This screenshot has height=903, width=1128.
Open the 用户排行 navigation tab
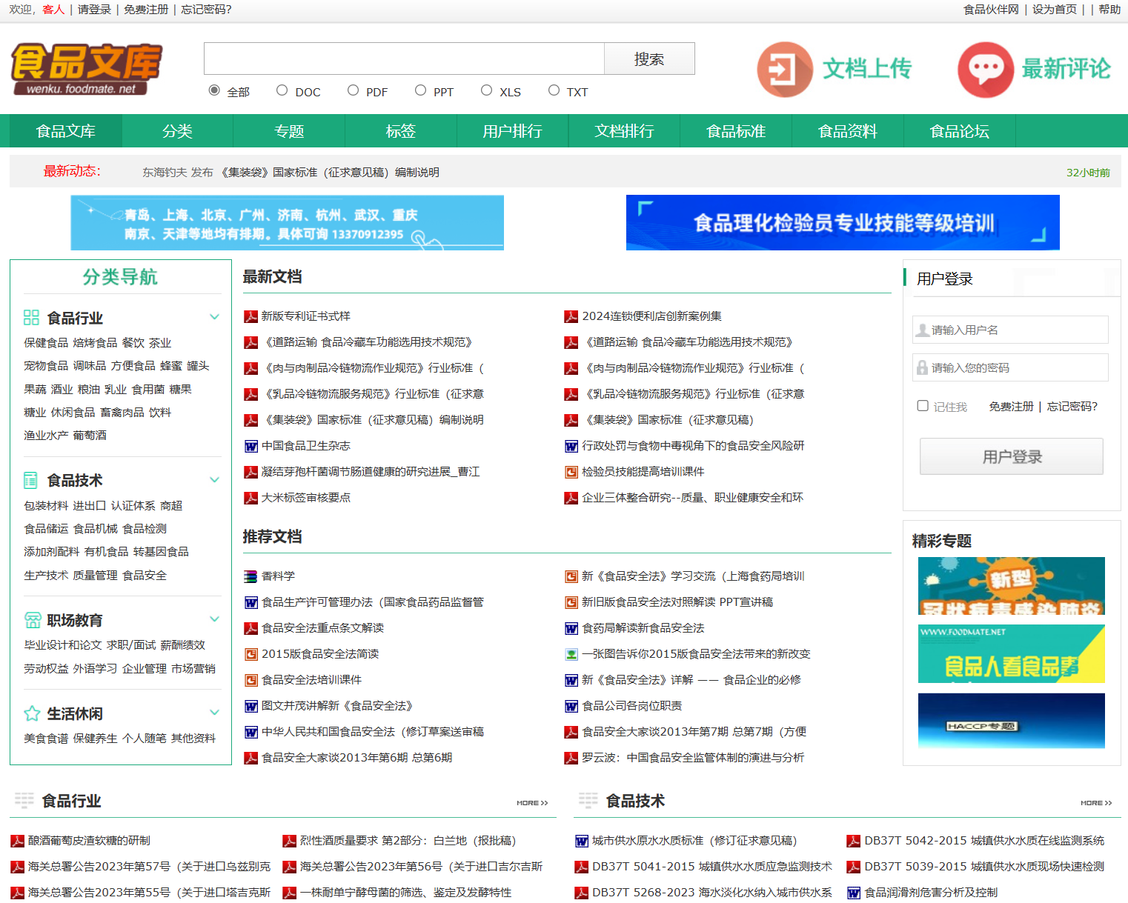[513, 131]
